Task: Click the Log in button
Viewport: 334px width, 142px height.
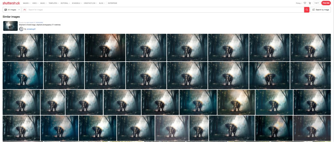Action: click(316, 3)
